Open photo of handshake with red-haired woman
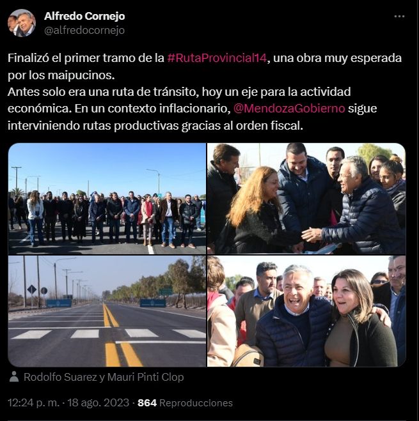This screenshot has width=419, height=421. pos(306,199)
